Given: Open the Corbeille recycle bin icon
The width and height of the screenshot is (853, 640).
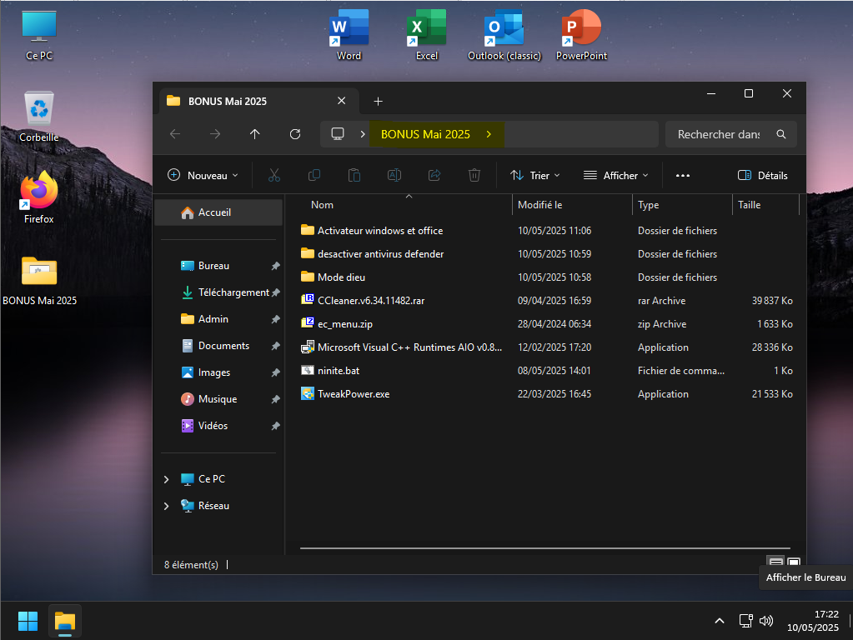Looking at the screenshot, I should pyautogui.click(x=39, y=117).
